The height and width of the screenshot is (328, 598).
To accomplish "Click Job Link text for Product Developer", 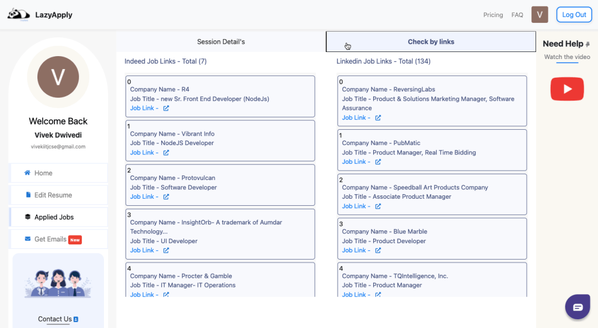I will tap(356, 250).
